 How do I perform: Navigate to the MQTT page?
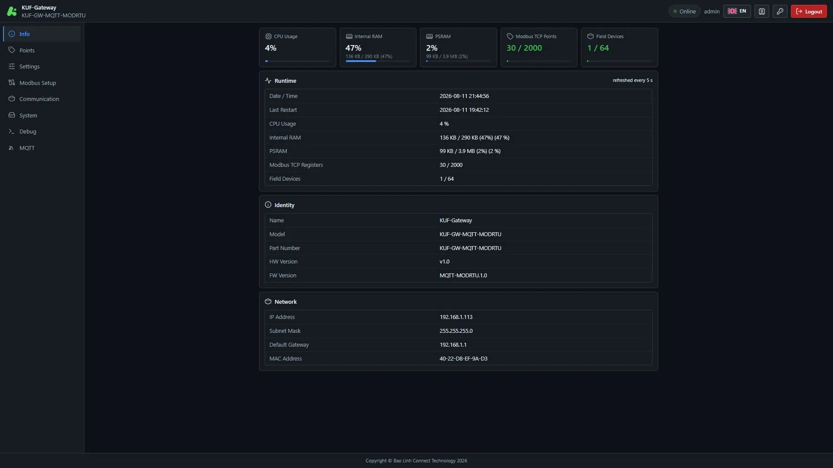42,148
